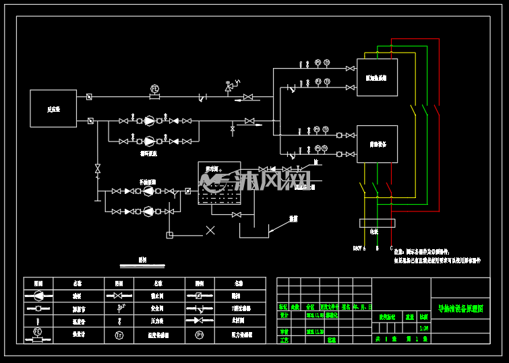Select the X mark near the bottom pipe
The image size is (509, 363).
(210, 230)
